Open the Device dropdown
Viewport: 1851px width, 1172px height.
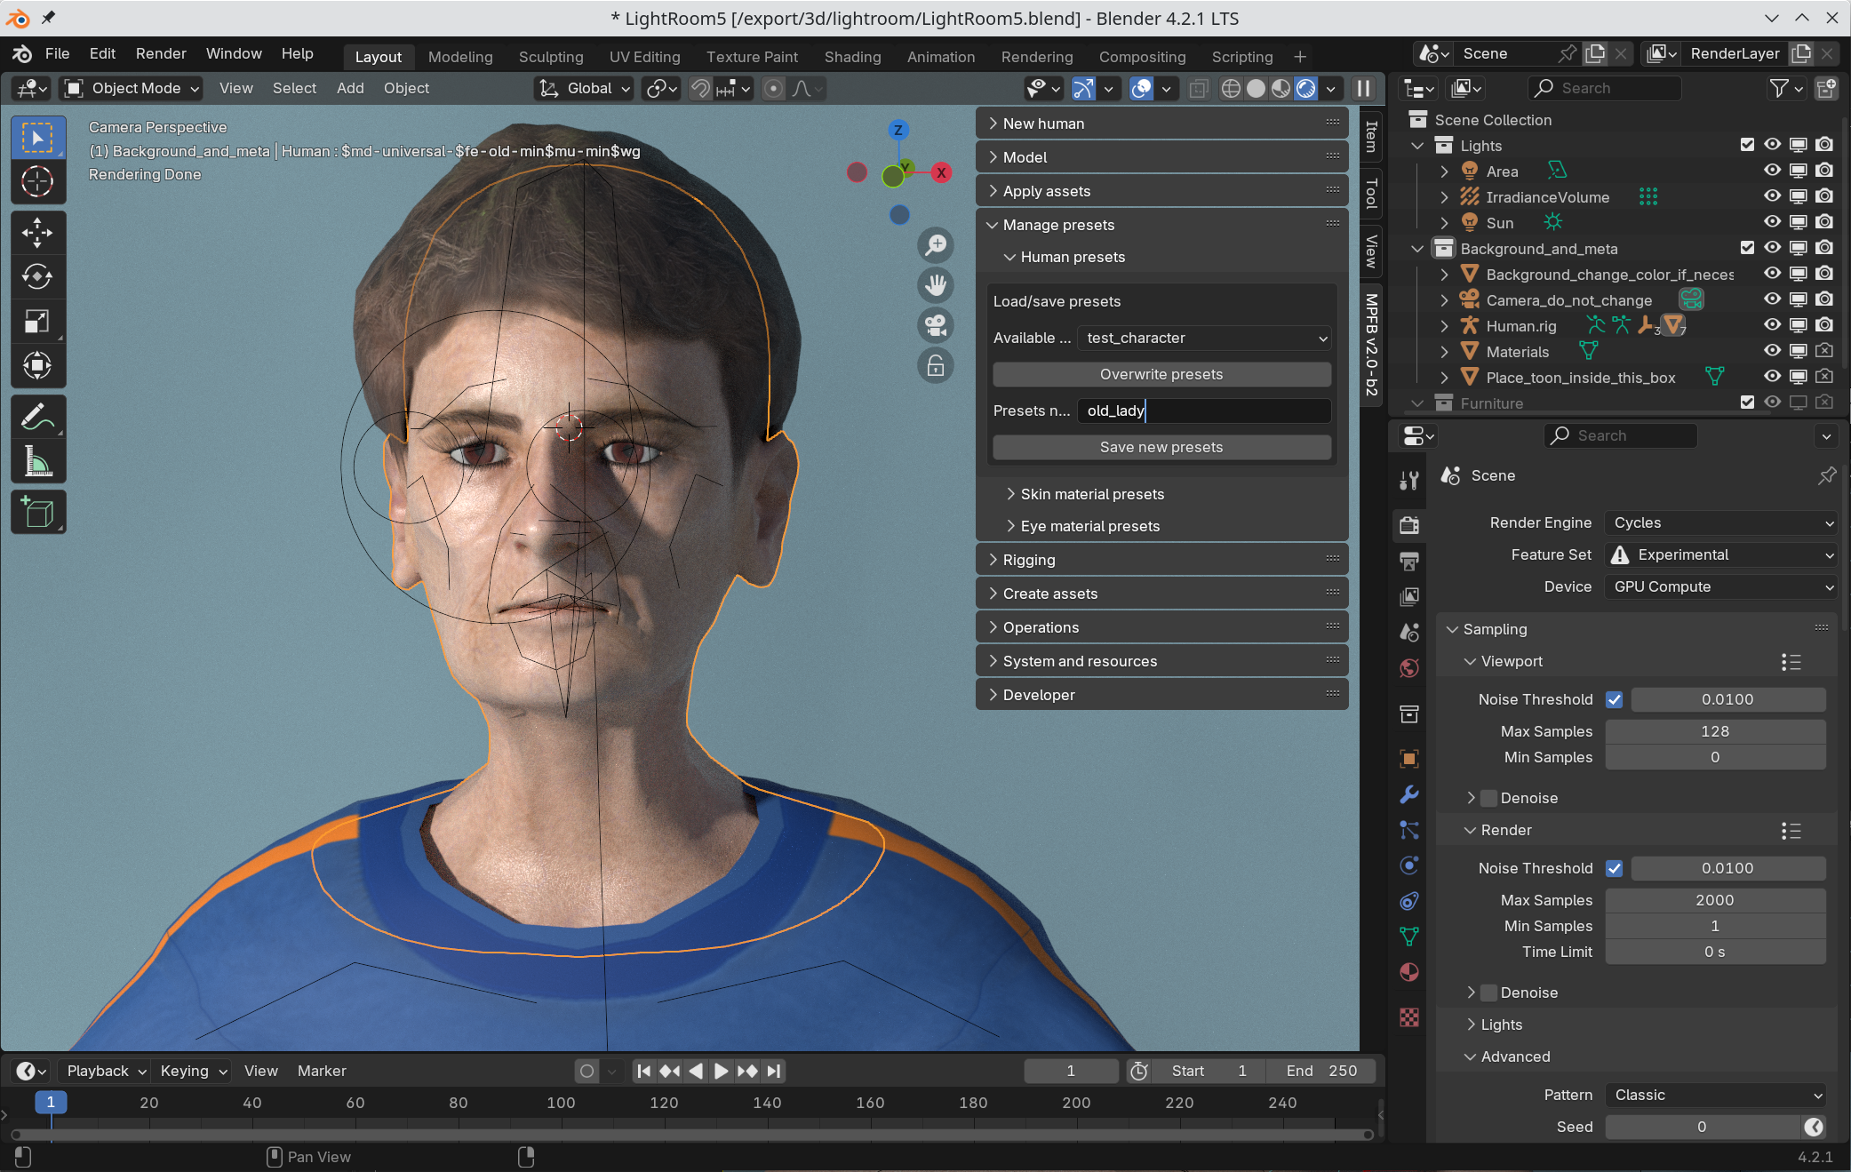(x=1720, y=586)
